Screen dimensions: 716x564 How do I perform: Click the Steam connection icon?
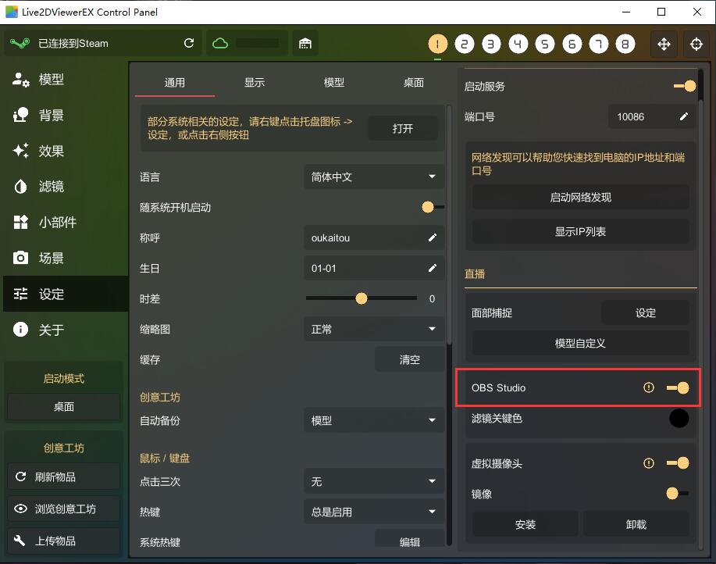click(20, 44)
